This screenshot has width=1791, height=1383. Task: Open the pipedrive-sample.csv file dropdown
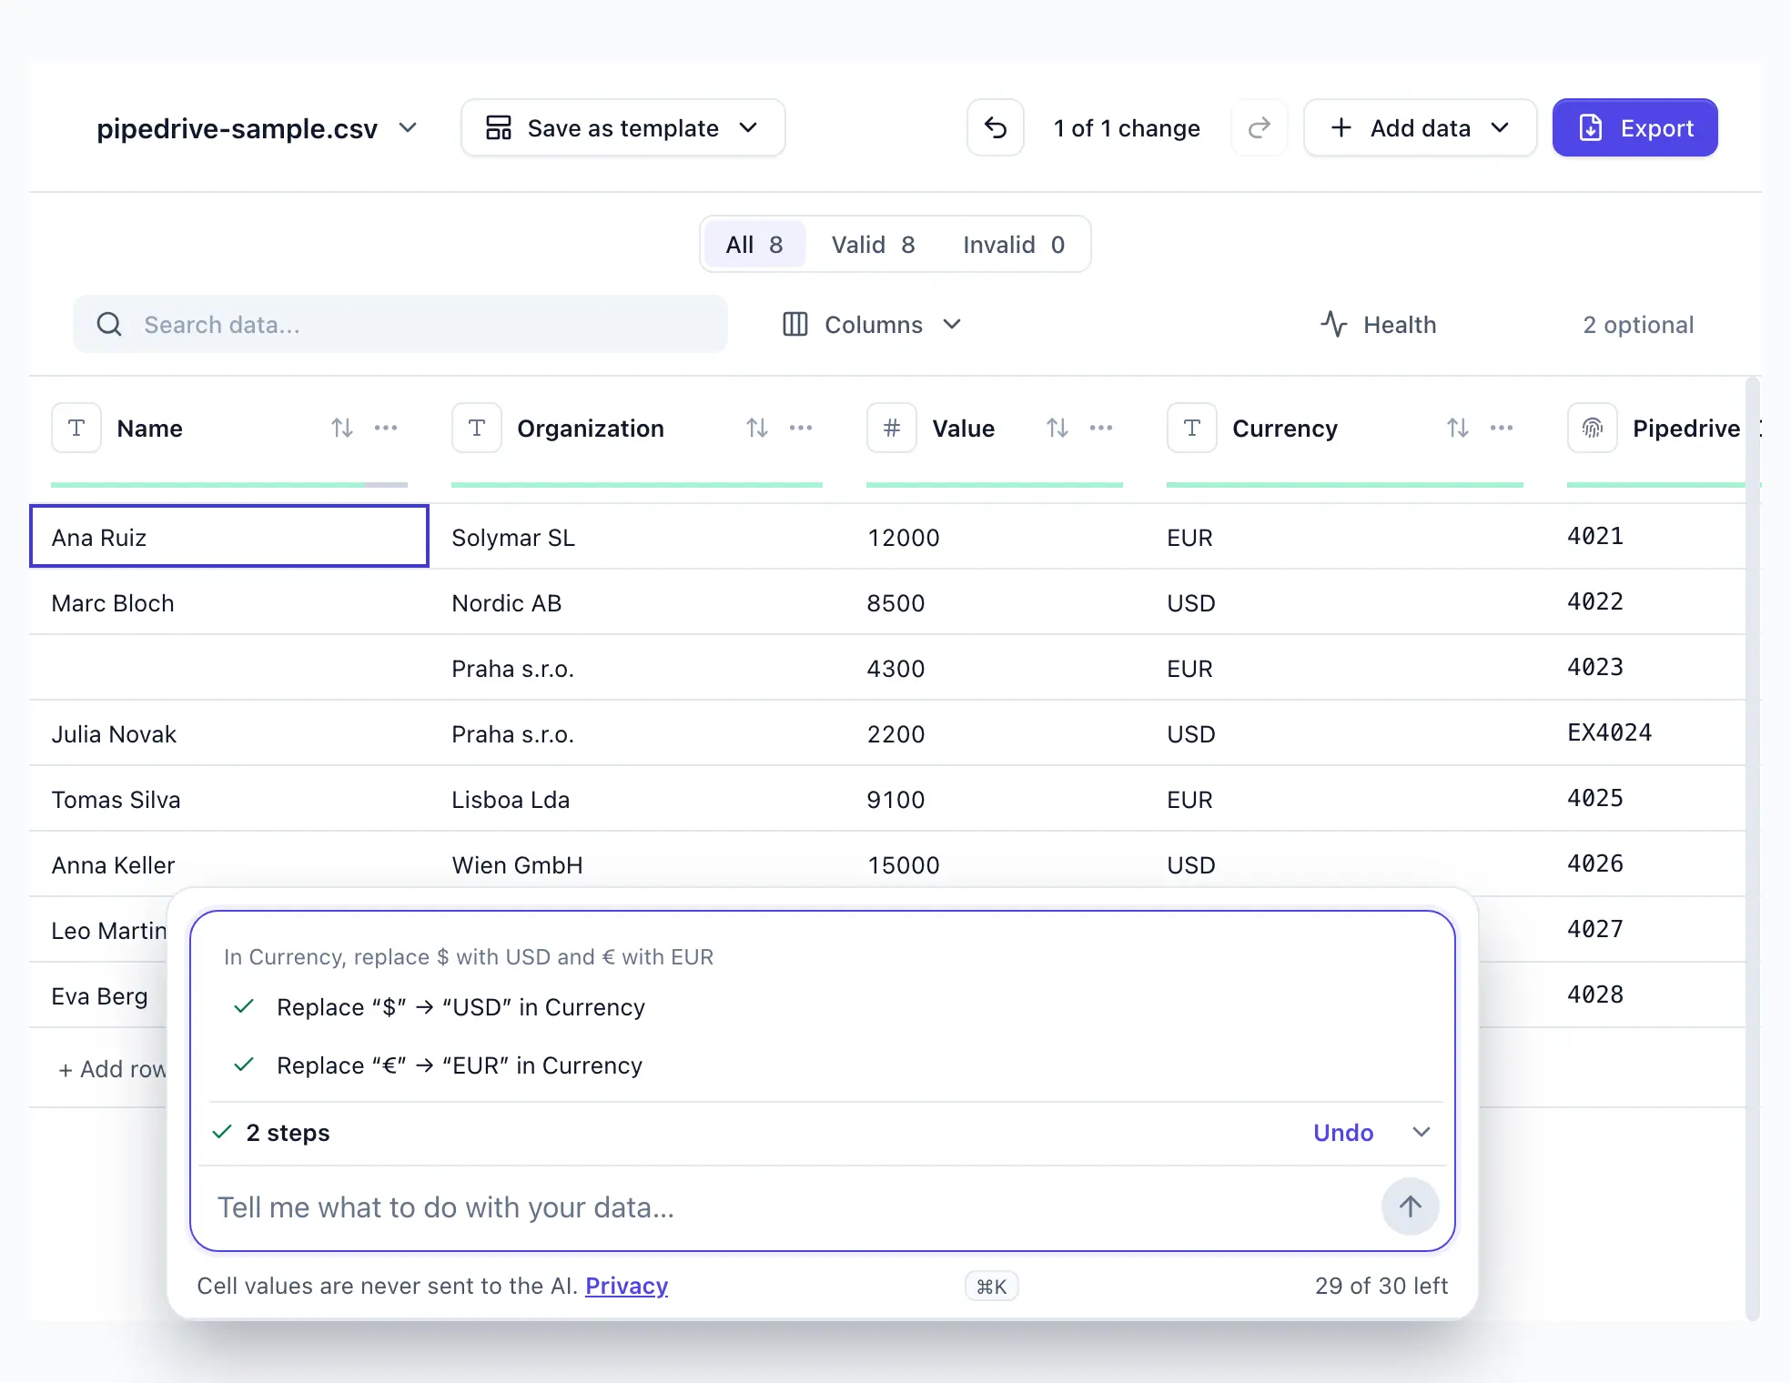[x=257, y=128]
